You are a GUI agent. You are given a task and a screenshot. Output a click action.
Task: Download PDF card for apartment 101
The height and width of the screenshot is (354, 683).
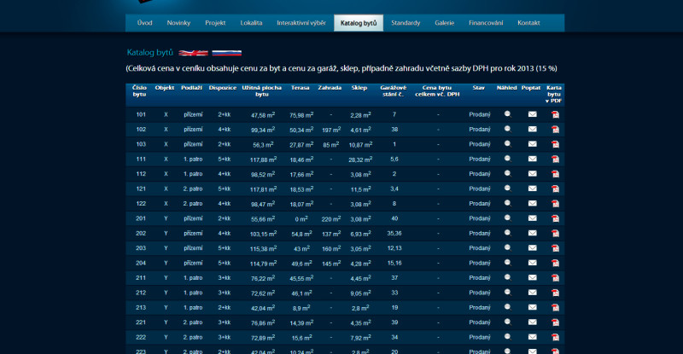(555, 114)
